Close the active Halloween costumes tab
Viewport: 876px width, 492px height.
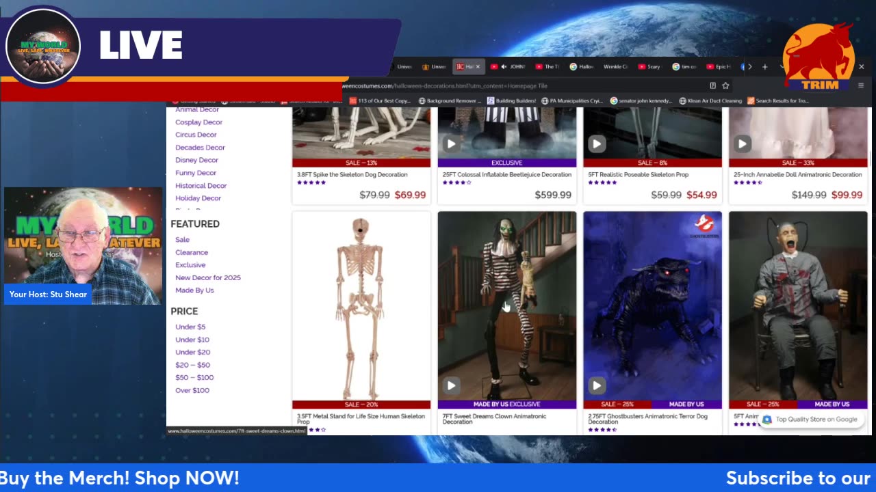pyautogui.click(x=478, y=67)
